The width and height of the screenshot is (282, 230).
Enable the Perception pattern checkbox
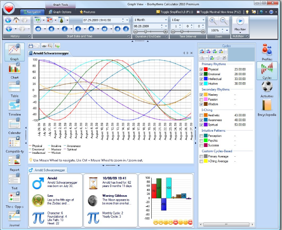[201, 136]
